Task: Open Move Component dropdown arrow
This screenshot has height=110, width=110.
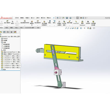Action: click(x=38, y=26)
